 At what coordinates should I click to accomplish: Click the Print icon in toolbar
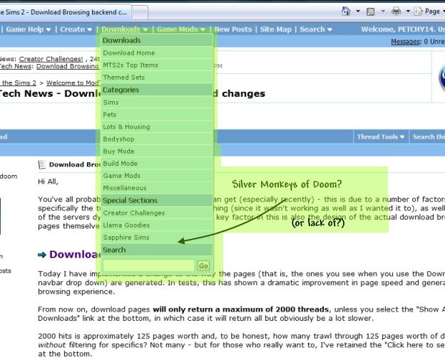(x=397, y=11)
